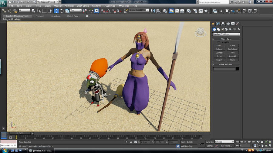Click the object name input field
The width and height of the screenshot is (273, 153).
coord(224,69)
